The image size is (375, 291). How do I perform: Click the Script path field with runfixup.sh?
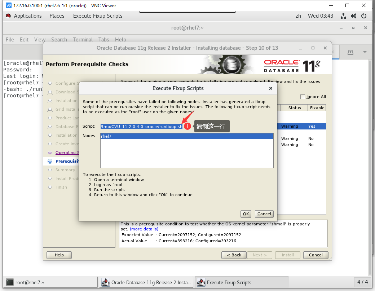coord(141,127)
